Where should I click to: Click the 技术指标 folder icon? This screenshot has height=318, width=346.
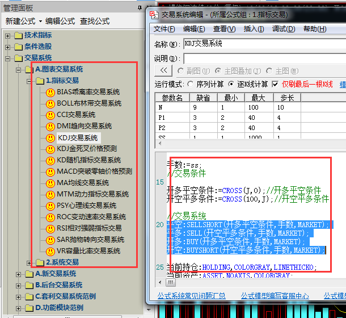click(x=18, y=35)
